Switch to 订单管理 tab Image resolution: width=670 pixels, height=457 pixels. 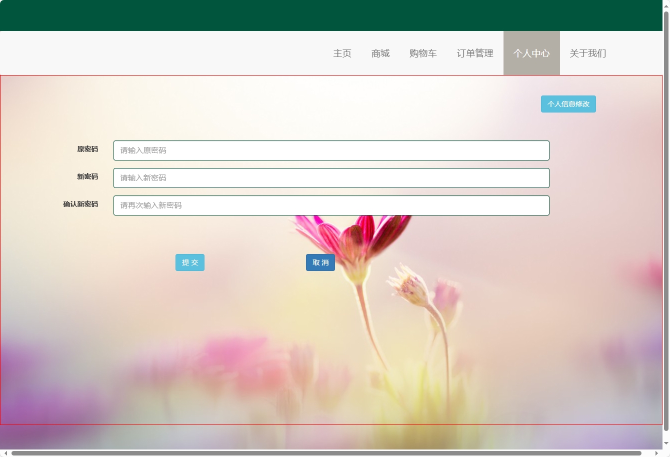[475, 53]
